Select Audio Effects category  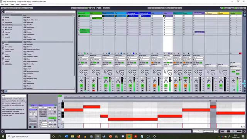point(8,25)
